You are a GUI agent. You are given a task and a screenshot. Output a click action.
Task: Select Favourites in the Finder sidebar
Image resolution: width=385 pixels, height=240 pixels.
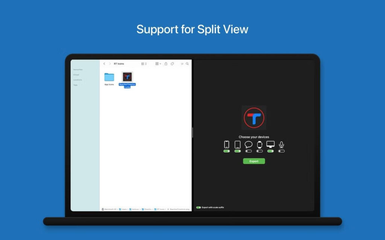77,70
